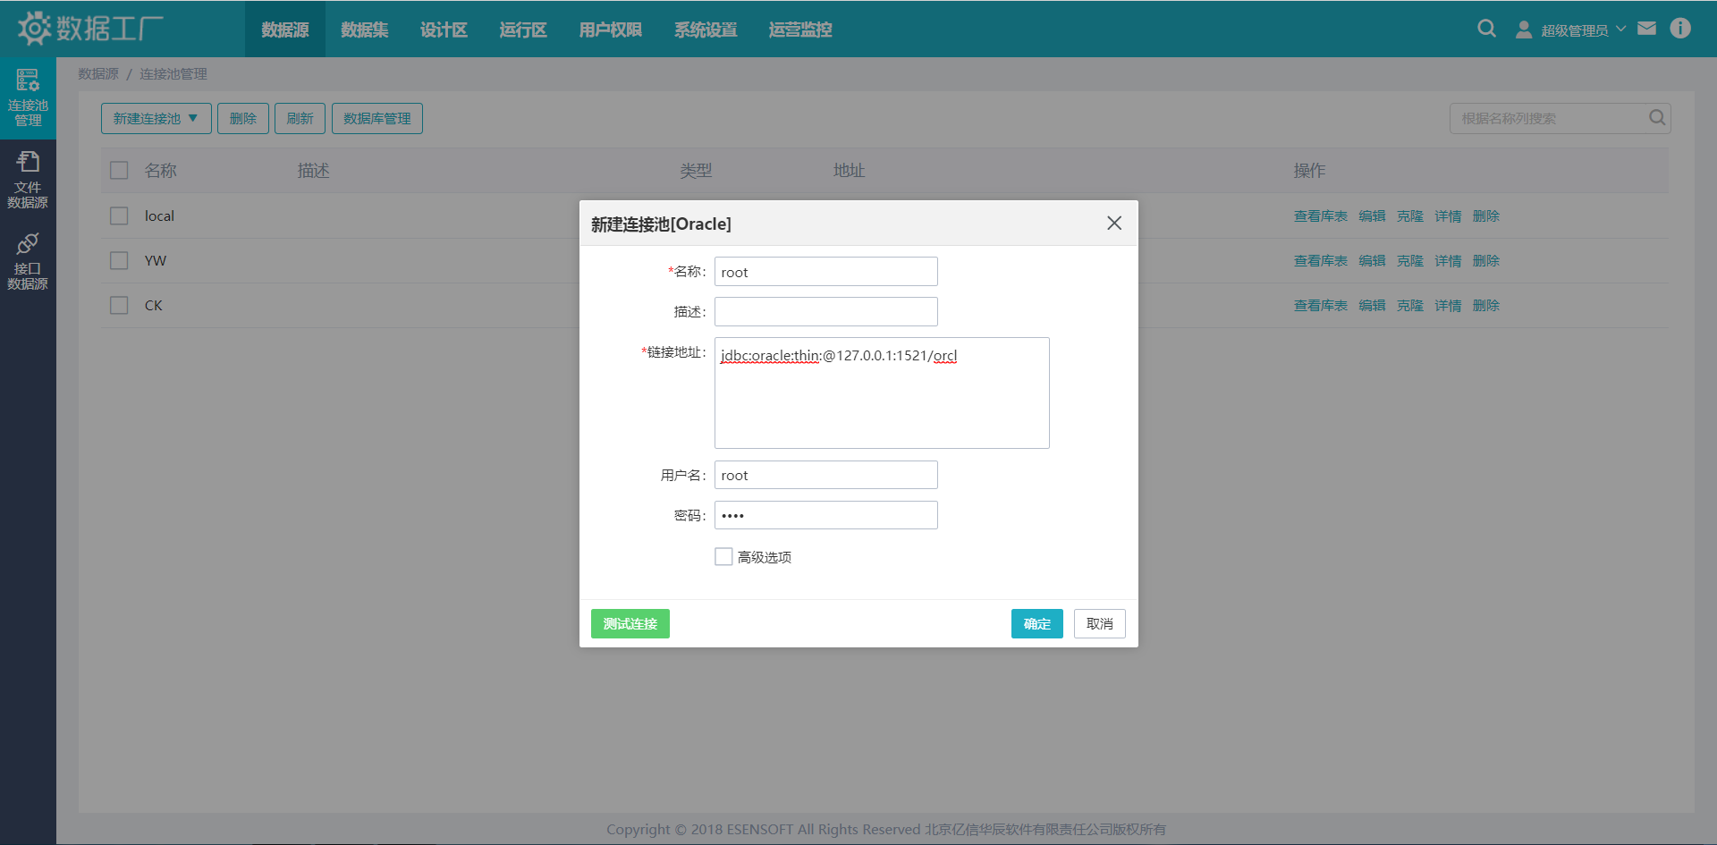Tick the checkbox for the CK row
1717x845 pixels.
pyautogui.click(x=119, y=305)
